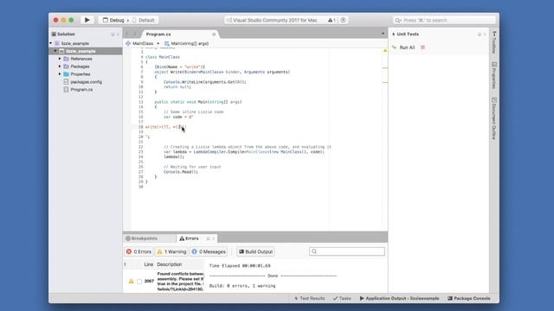Navigate back in editor history
Viewport: 554px width, 311px height.
click(127, 35)
